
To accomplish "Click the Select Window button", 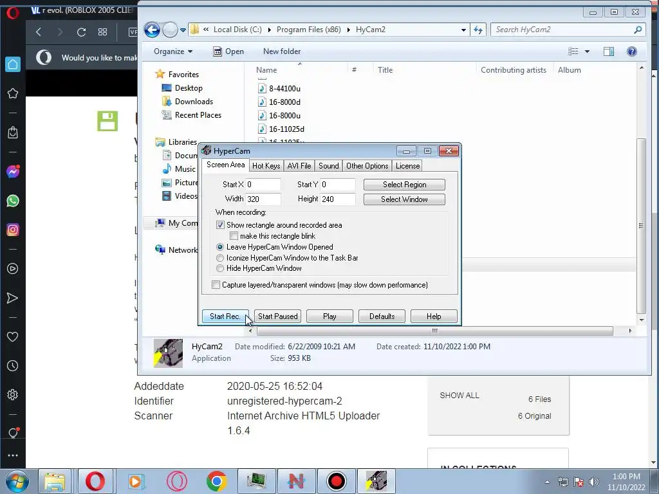I will pyautogui.click(x=404, y=199).
